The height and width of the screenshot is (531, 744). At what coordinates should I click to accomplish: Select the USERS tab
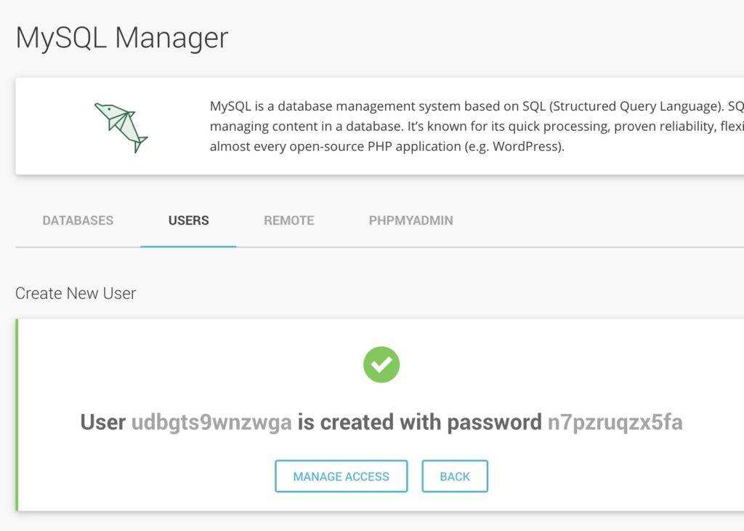[188, 220]
